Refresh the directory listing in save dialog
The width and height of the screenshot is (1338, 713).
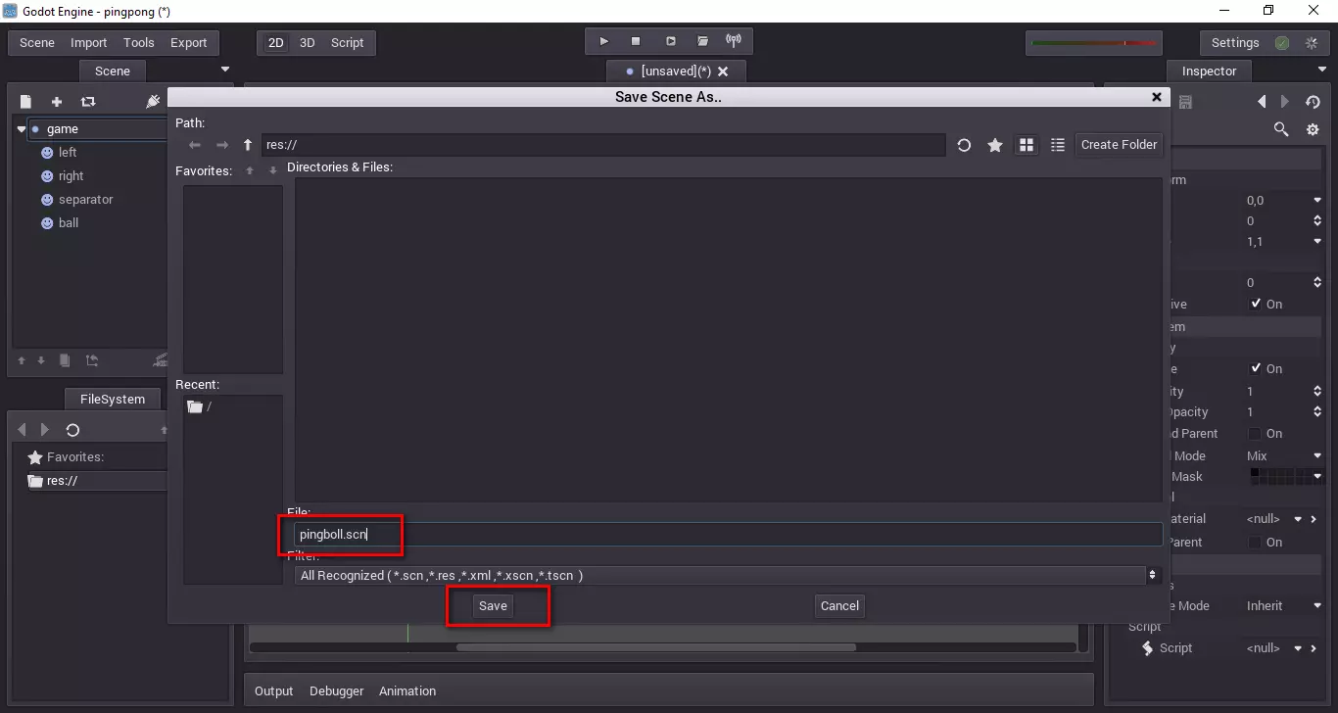point(964,145)
